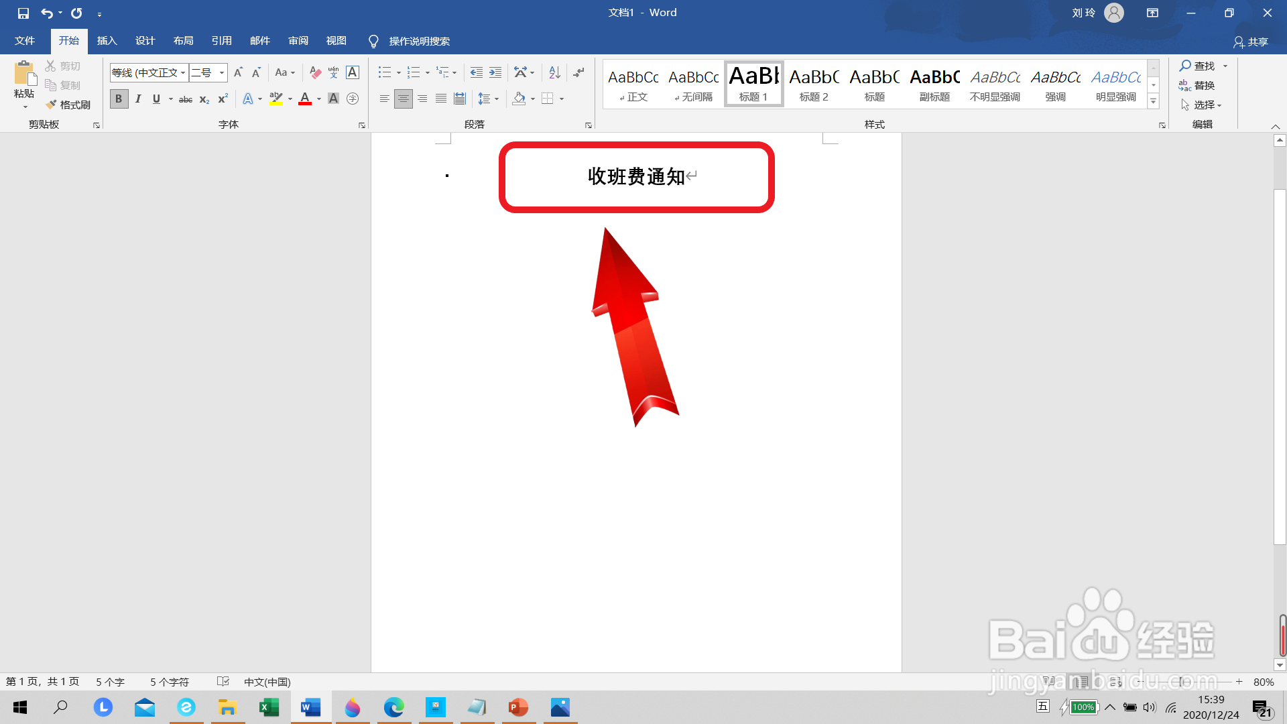
Task: Click the show paragraph marks icon
Action: [579, 72]
